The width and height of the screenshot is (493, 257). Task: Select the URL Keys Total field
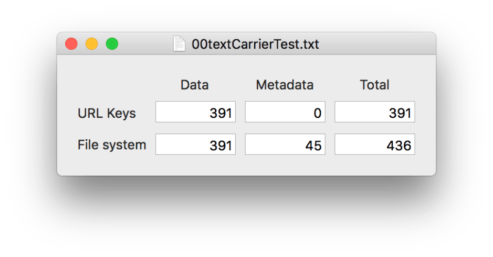click(x=374, y=112)
